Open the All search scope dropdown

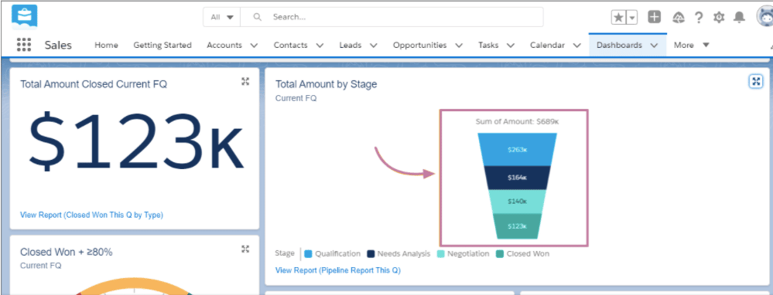point(222,17)
